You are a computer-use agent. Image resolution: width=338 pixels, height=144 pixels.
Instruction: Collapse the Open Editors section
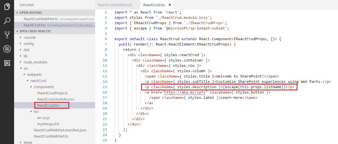(31, 13)
